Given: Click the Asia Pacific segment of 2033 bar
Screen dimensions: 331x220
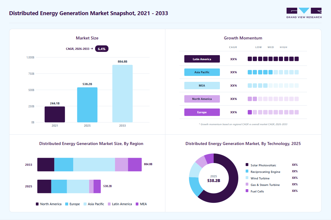Looking at the screenshot, I should [94, 165].
